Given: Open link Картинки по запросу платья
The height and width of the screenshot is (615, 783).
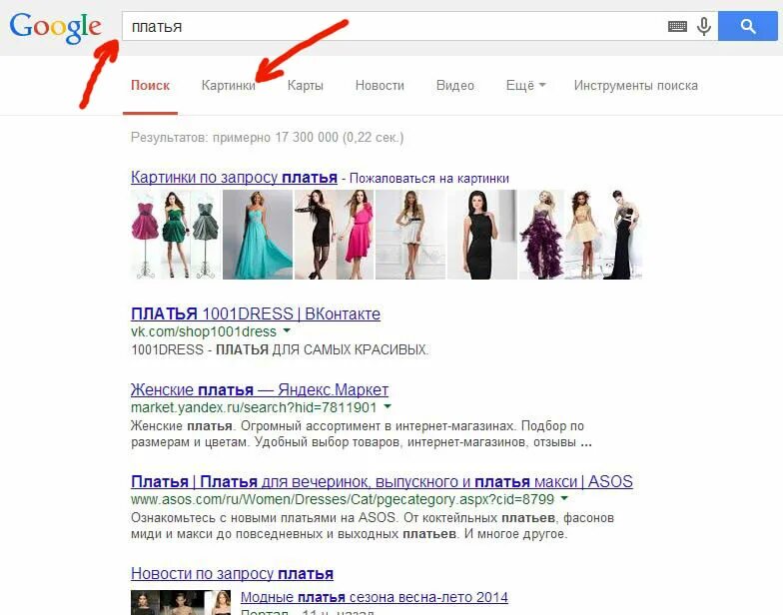Looking at the screenshot, I should pos(234,178).
